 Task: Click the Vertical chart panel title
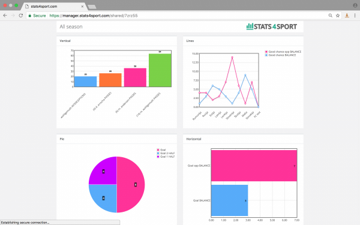[65, 41]
